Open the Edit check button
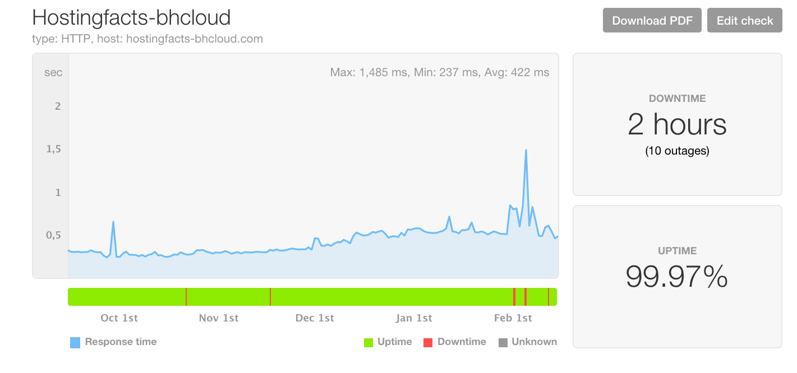The height and width of the screenshot is (373, 797). pyautogui.click(x=744, y=21)
